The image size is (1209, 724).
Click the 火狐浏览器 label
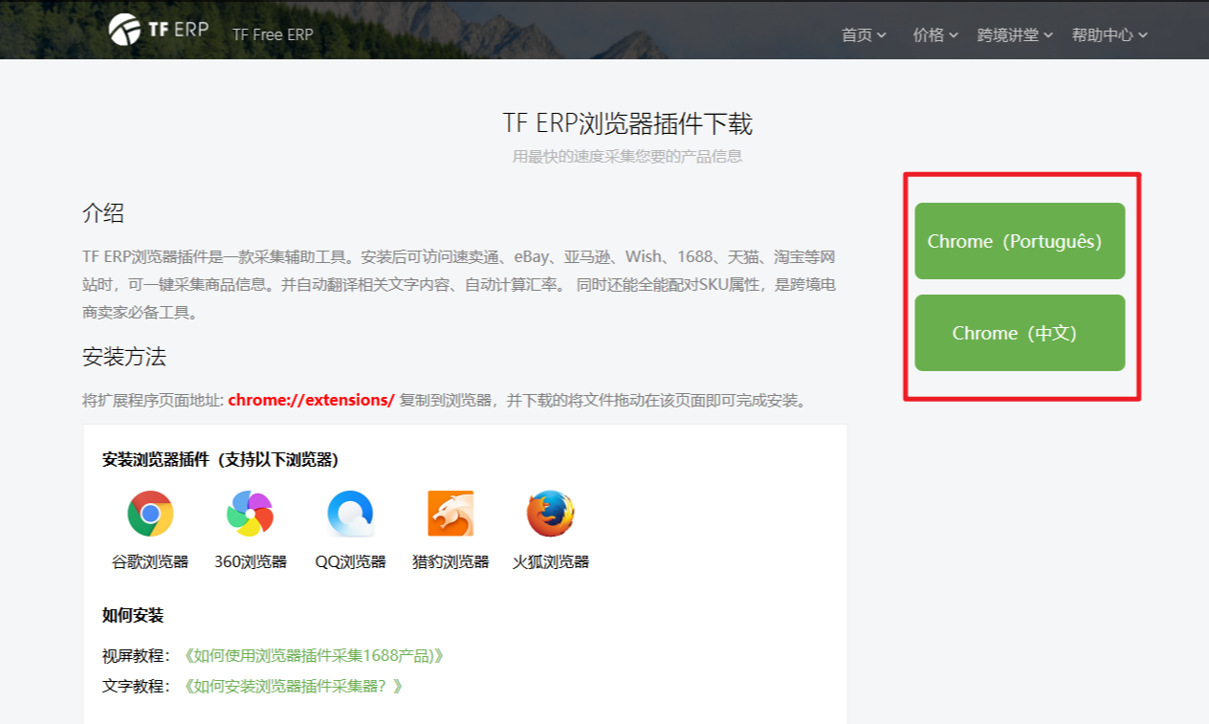pos(551,562)
